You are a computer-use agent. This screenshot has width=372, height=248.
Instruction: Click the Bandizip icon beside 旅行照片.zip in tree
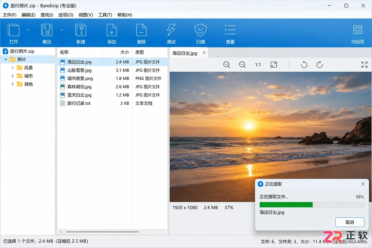tap(5, 51)
